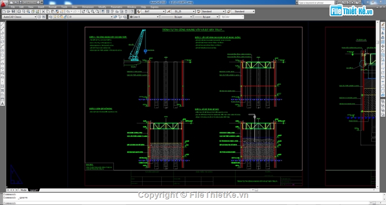Select the Arc draw tool

[3, 46]
